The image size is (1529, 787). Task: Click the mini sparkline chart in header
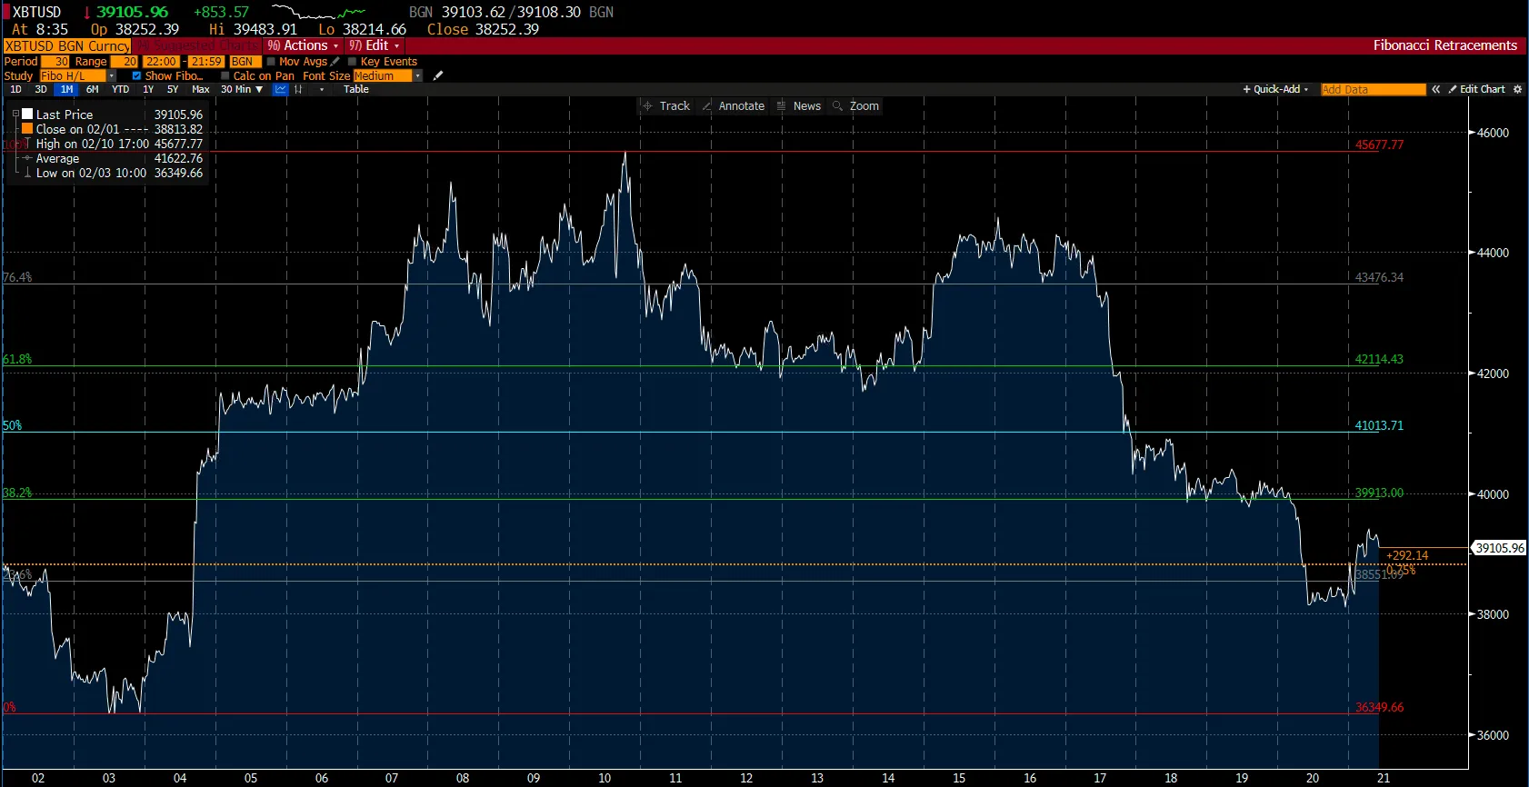click(x=318, y=12)
